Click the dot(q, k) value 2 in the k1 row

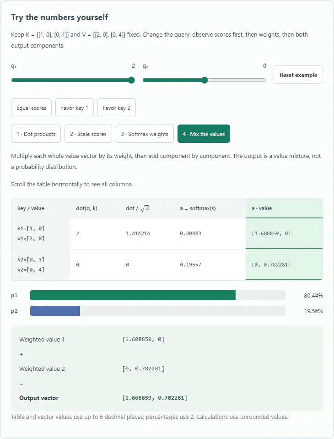pyautogui.click(x=77, y=233)
